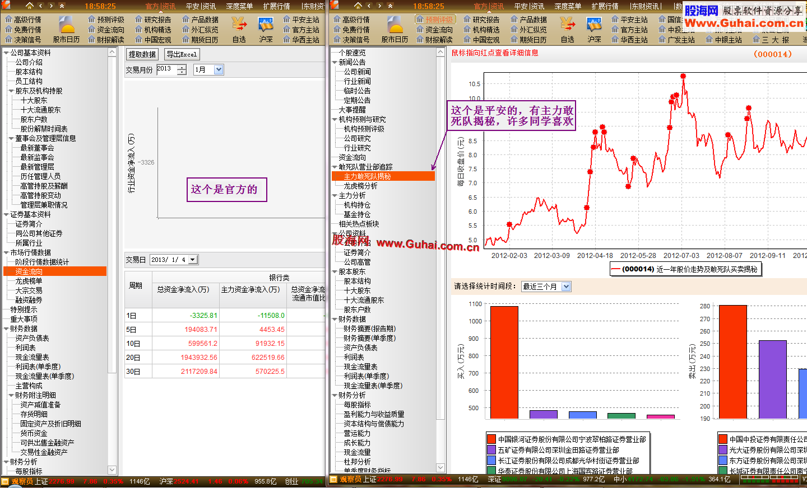
Task: Open 中银主站 in the right window toolbar
Action: click(x=723, y=40)
